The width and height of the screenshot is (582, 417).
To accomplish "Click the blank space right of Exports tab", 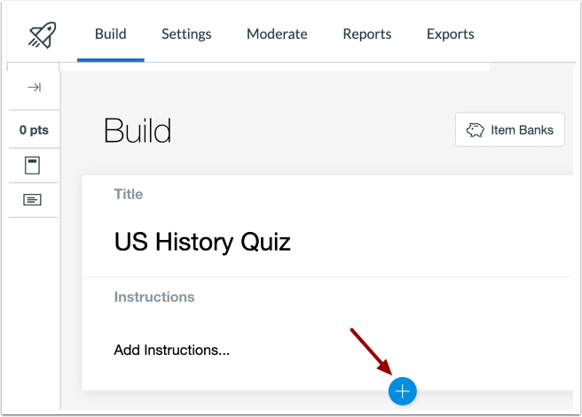I will tap(532, 35).
